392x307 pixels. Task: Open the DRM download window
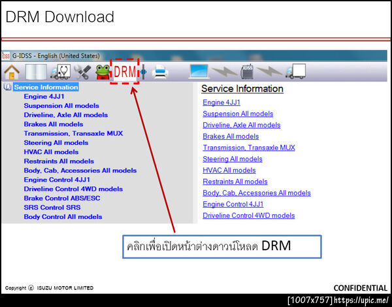(125, 72)
